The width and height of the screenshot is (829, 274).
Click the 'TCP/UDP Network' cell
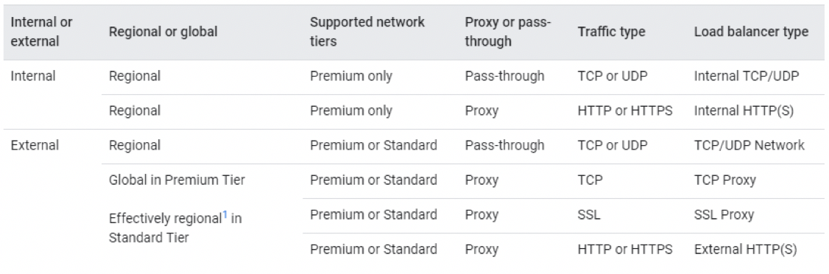coord(749,145)
